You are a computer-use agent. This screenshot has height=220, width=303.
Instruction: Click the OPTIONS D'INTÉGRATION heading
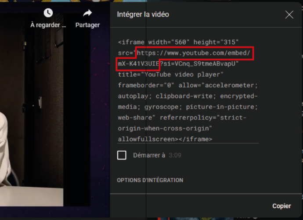pos(150,180)
